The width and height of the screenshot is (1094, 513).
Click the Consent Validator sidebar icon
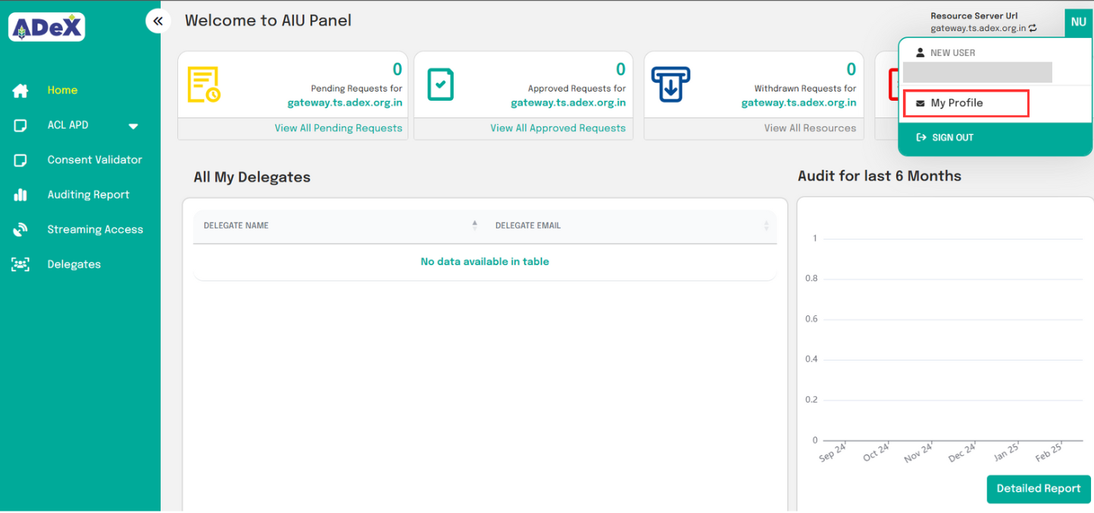20,161
